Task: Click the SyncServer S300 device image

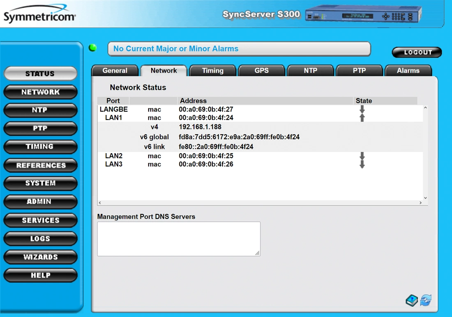Action: (363, 14)
